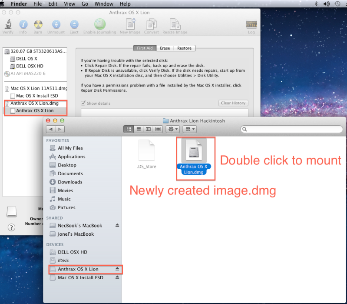The image size is (347, 304).
Task: Click the Clear History button
Action: [x=233, y=103]
